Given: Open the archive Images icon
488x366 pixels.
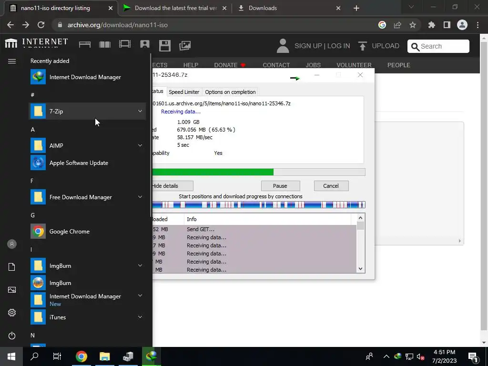Looking at the screenshot, I should pyautogui.click(x=185, y=46).
